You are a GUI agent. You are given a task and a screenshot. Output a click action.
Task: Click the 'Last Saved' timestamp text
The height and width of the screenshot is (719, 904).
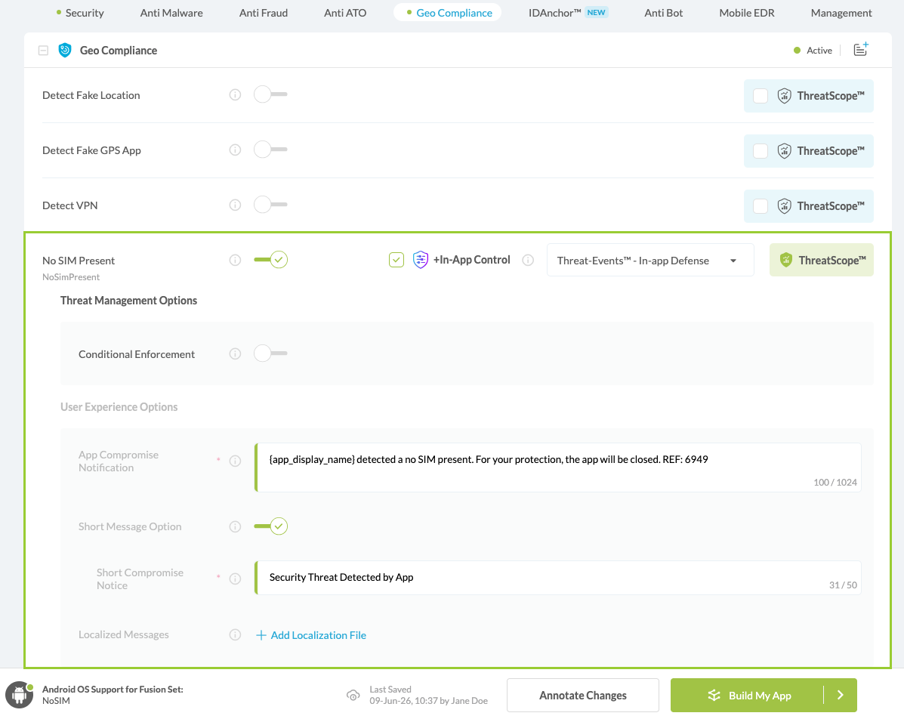pyautogui.click(x=428, y=696)
